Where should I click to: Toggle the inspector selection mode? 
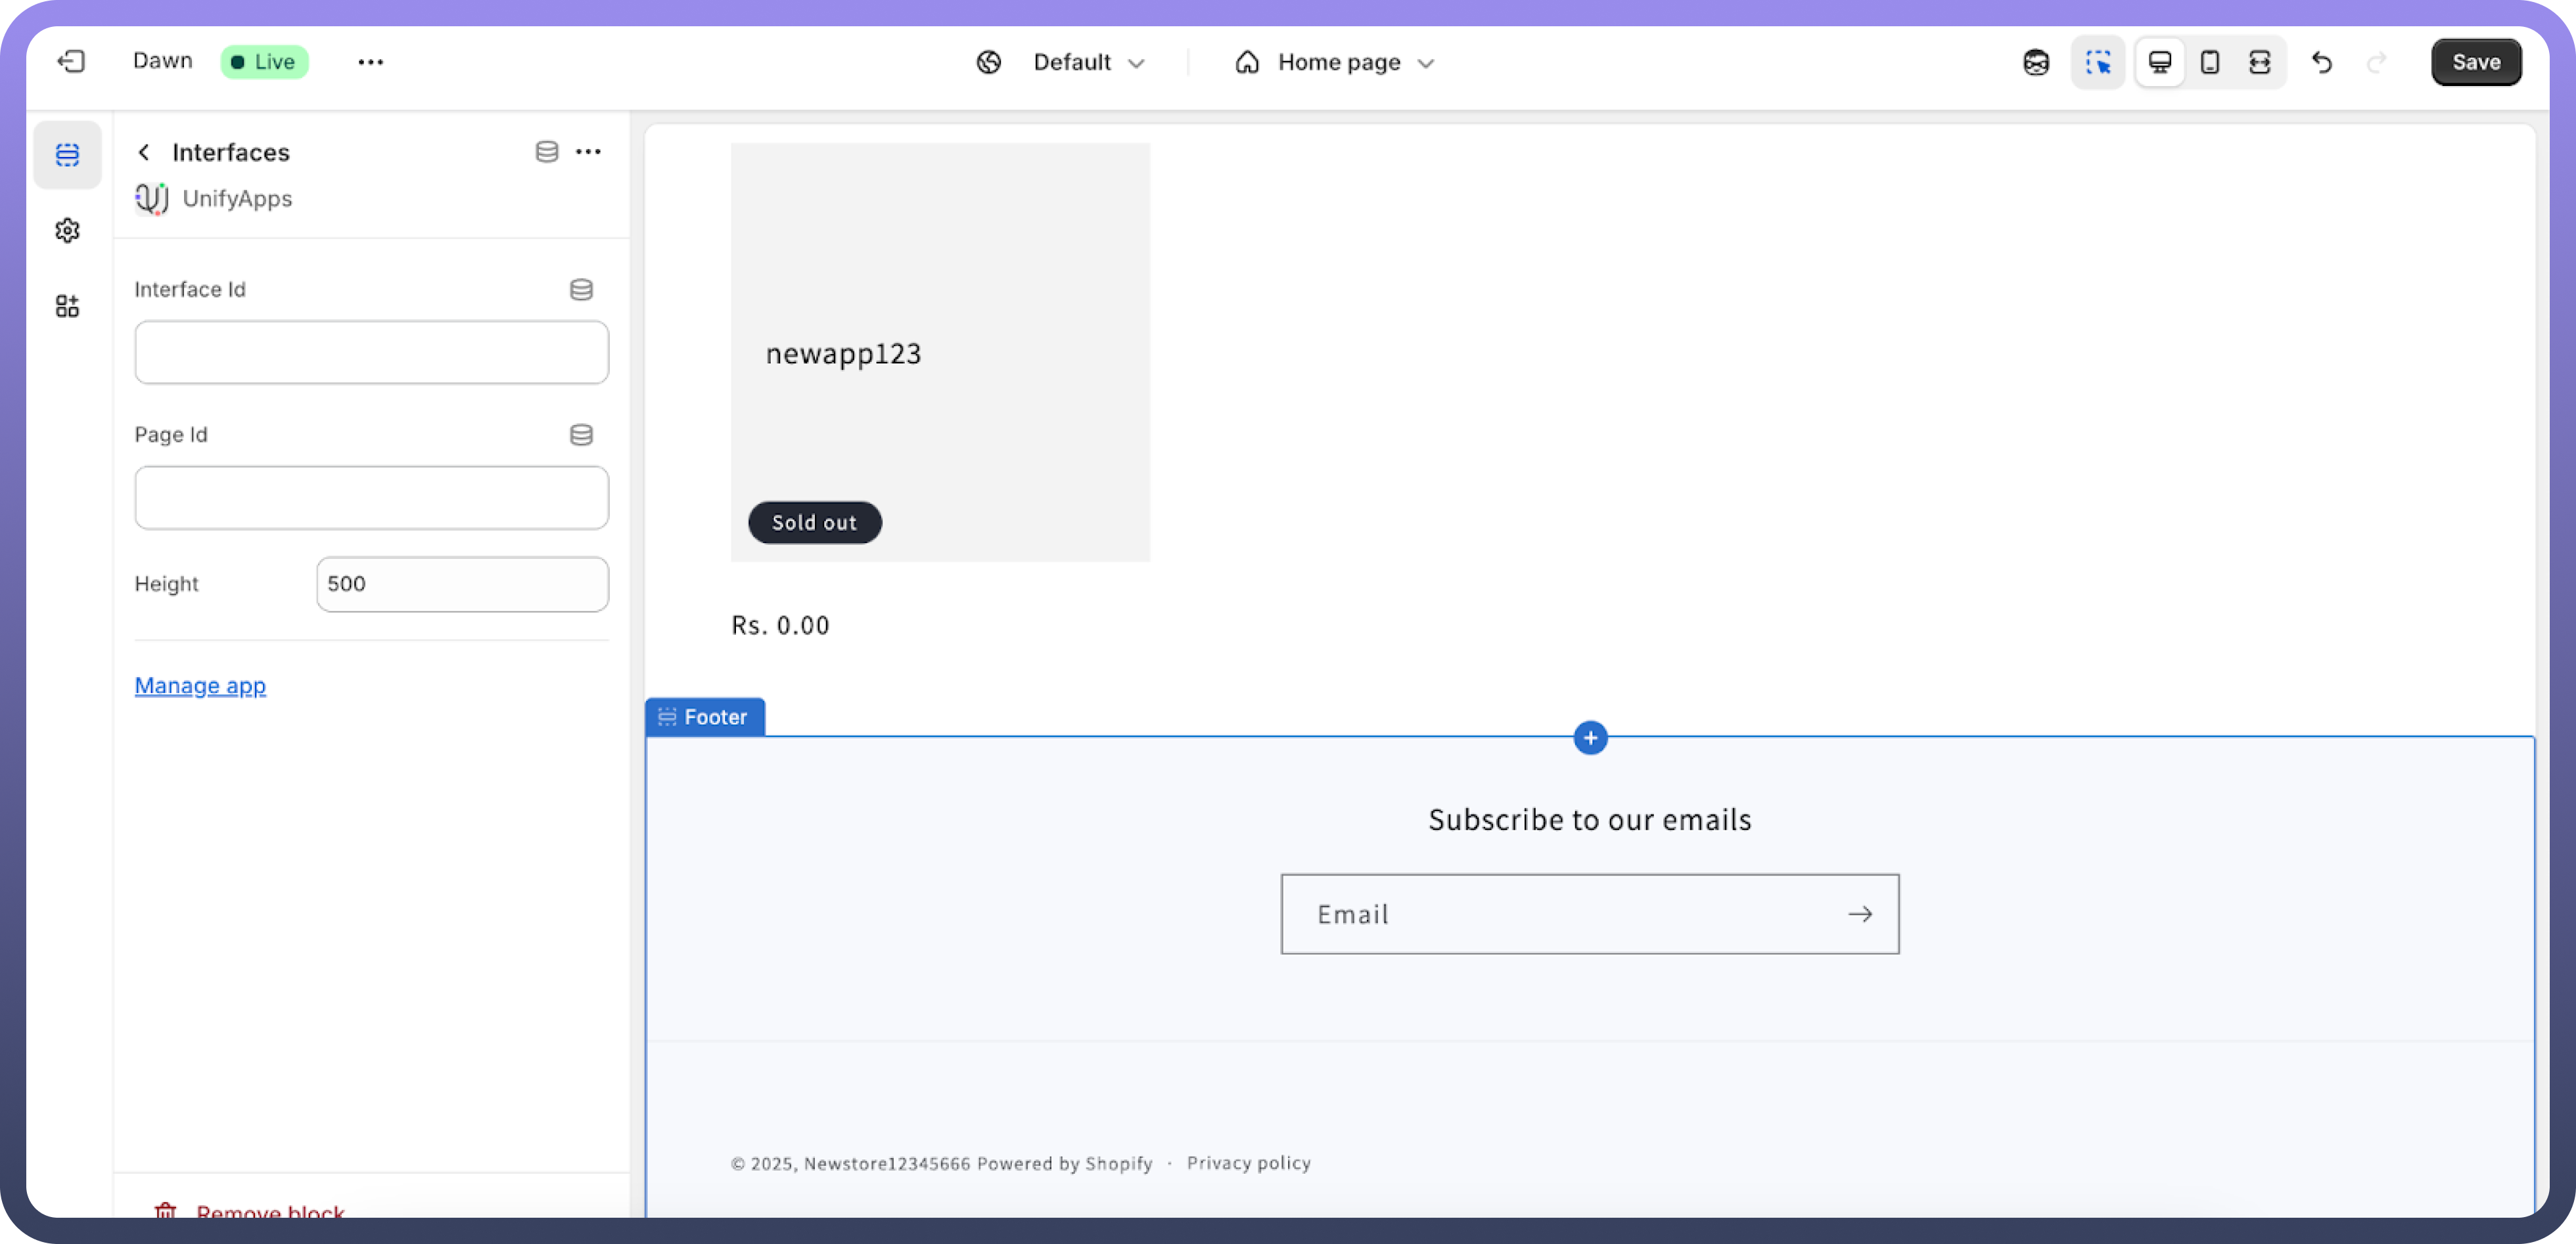(2098, 63)
